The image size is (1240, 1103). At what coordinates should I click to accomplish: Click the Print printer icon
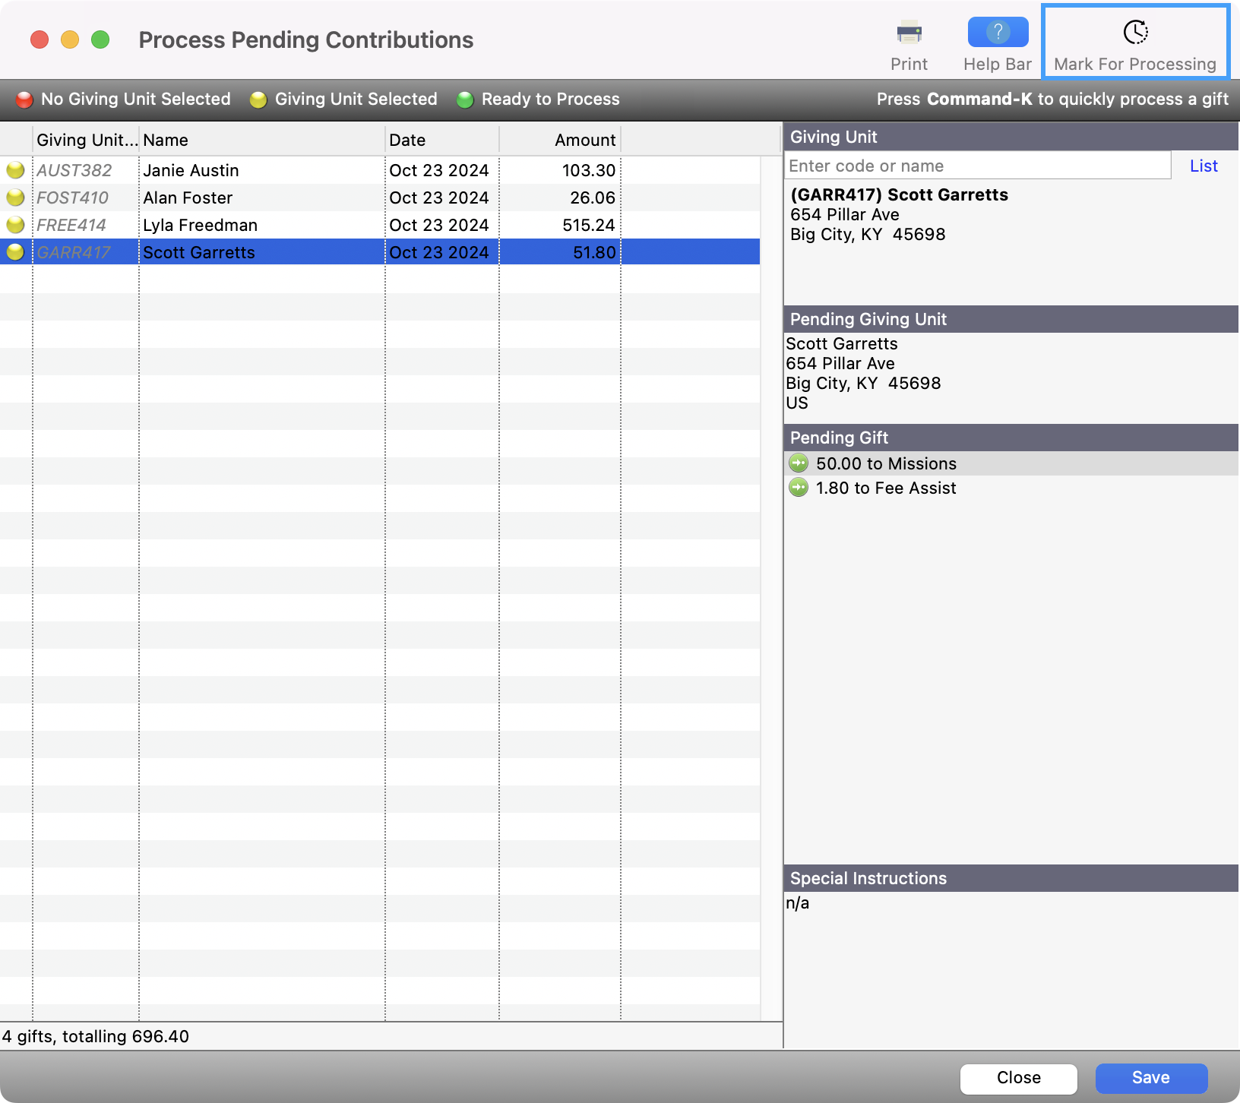[909, 33]
